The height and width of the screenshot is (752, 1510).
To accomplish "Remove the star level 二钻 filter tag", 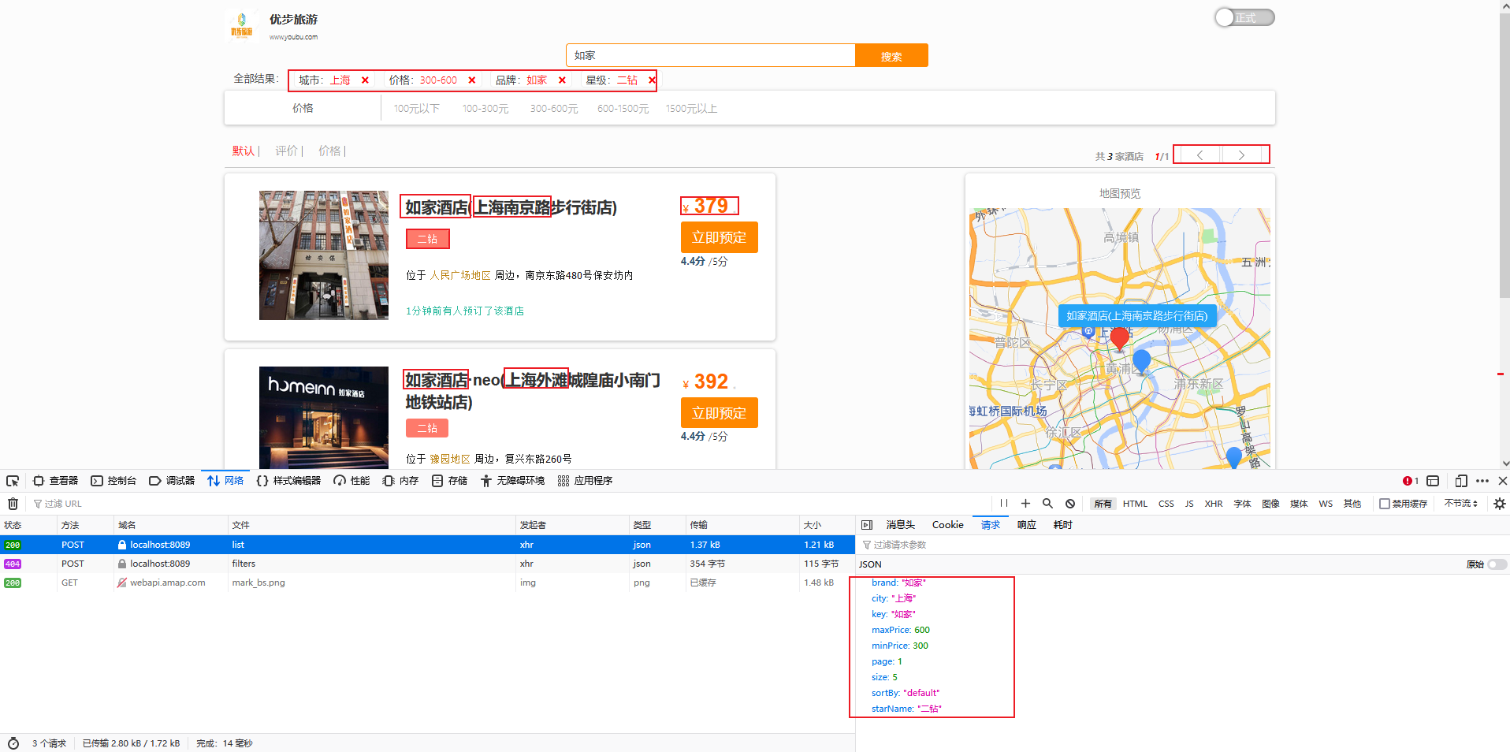I will (652, 80).
